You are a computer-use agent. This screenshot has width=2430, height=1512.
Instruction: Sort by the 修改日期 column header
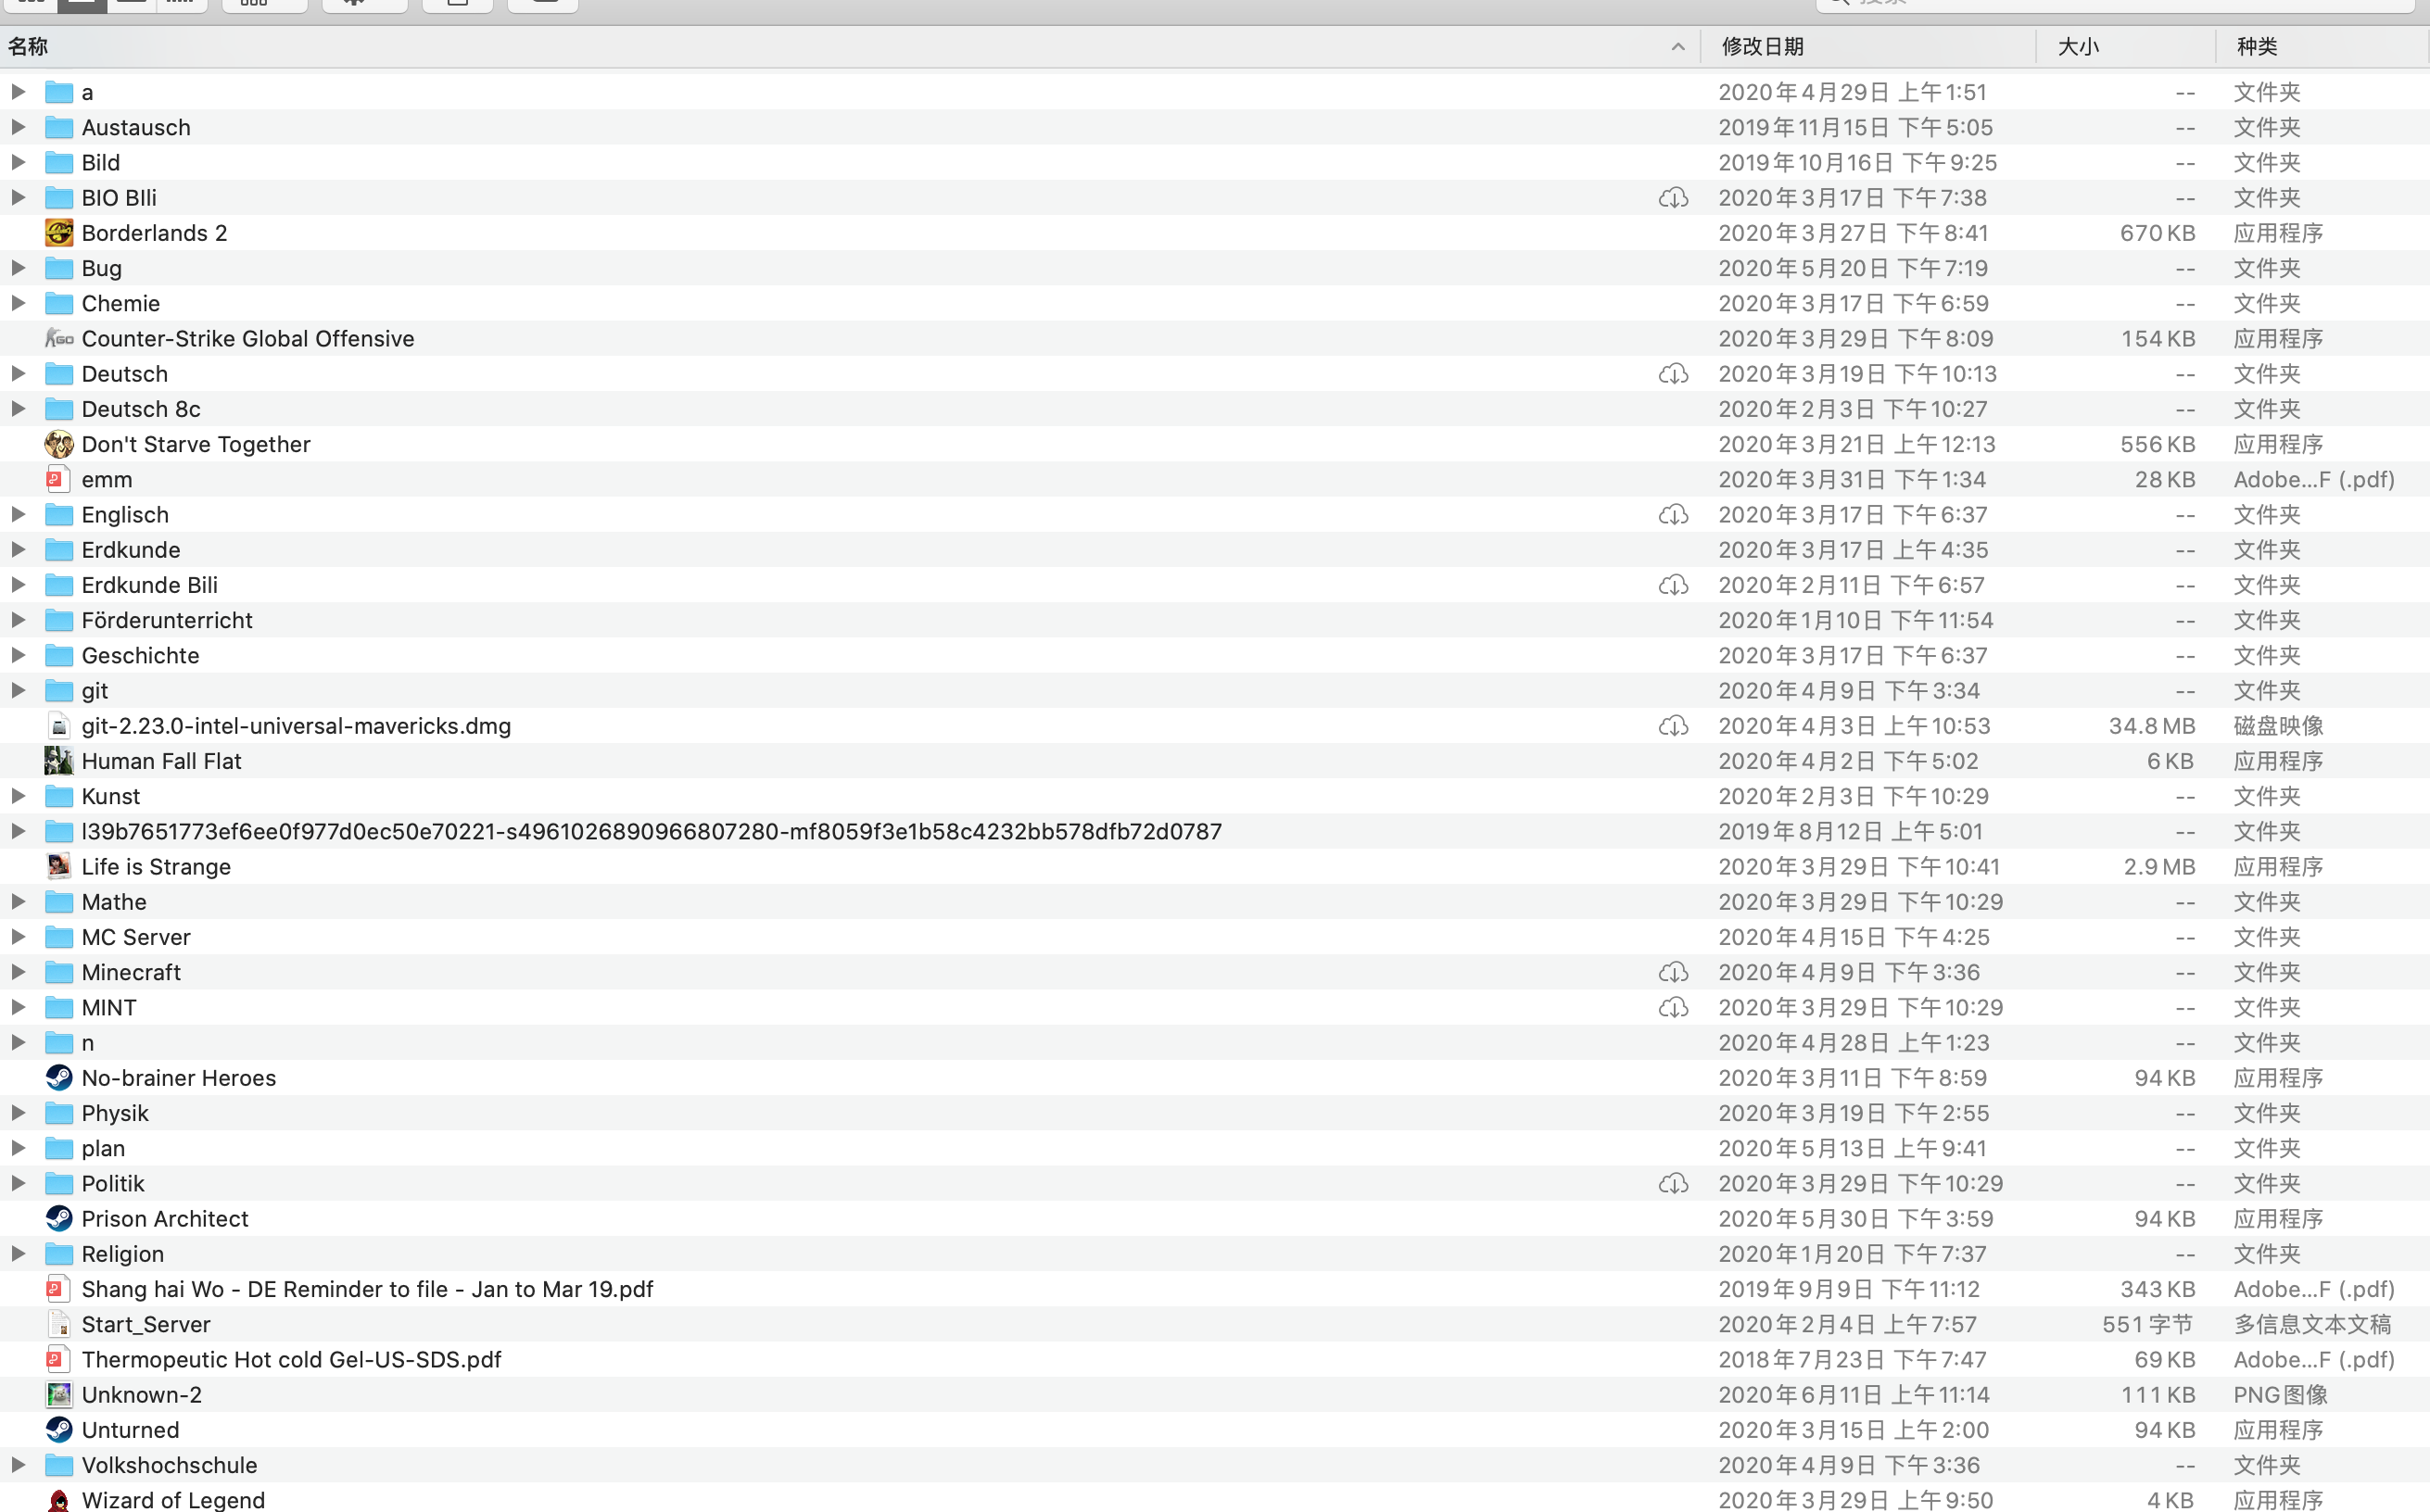(x=1762, y=46)
